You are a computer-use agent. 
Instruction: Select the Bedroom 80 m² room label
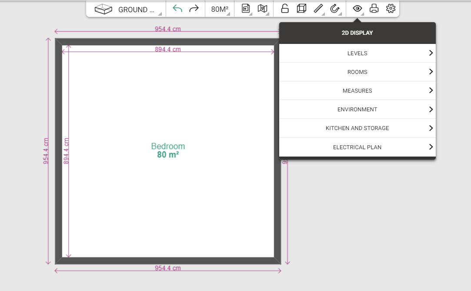tap(168, 151)
